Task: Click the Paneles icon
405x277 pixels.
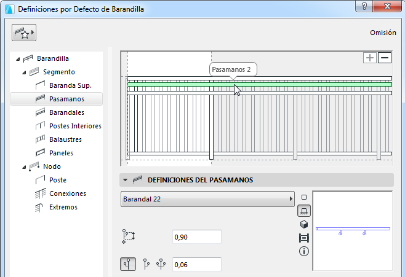Action: pyautogui.click(x=40, y=153)
